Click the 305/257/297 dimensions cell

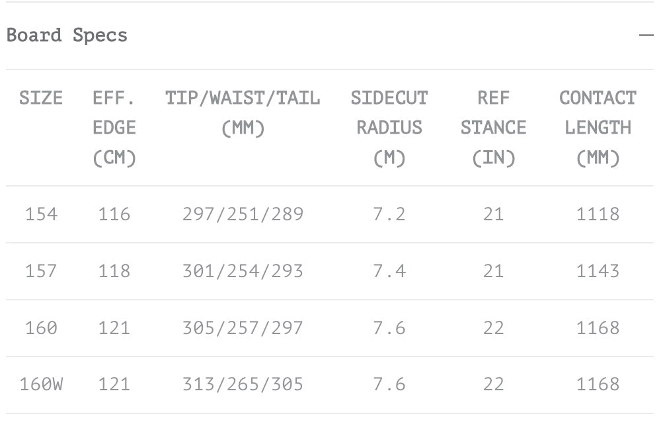pos(243,328)
